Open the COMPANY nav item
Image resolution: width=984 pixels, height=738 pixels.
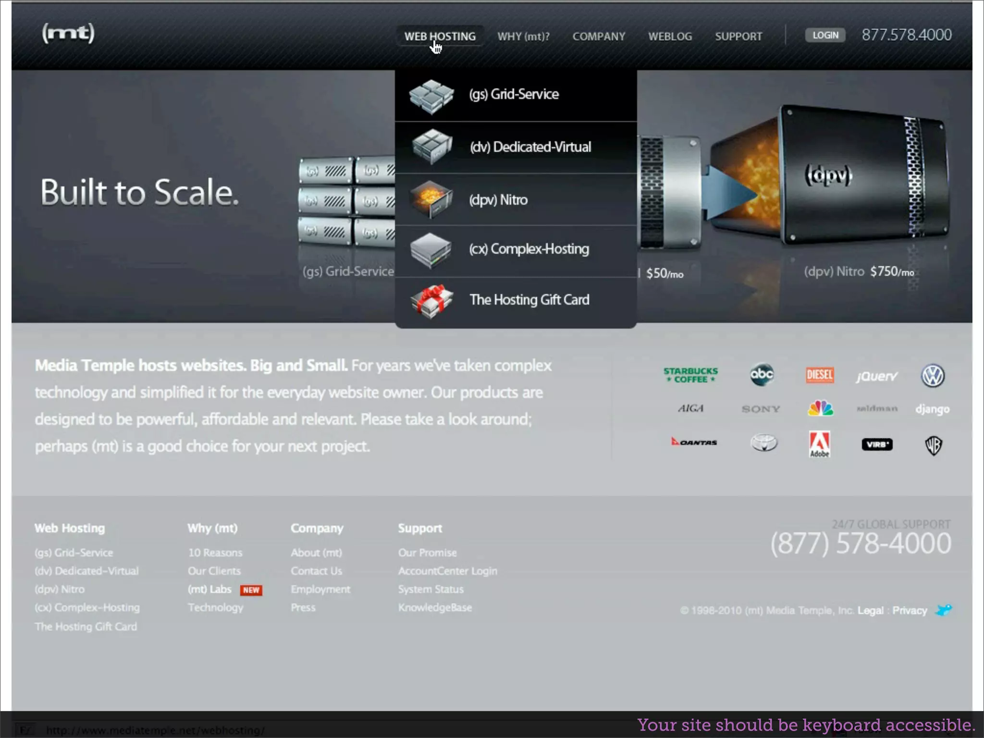(x=599, y=37)
